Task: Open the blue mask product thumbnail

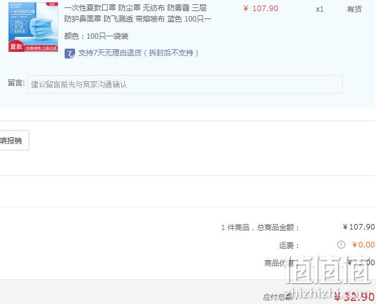Action: tap(33, 27)
